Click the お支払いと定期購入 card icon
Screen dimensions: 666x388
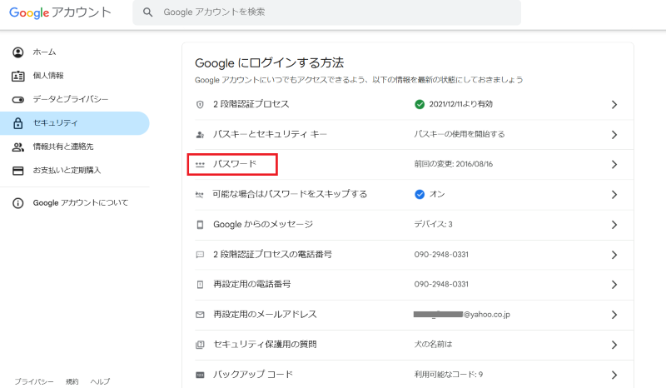point(17,171)
